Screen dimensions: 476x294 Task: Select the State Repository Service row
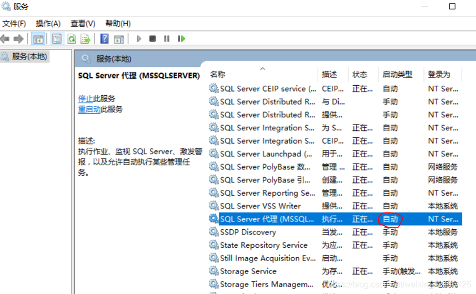coord(335,245)
